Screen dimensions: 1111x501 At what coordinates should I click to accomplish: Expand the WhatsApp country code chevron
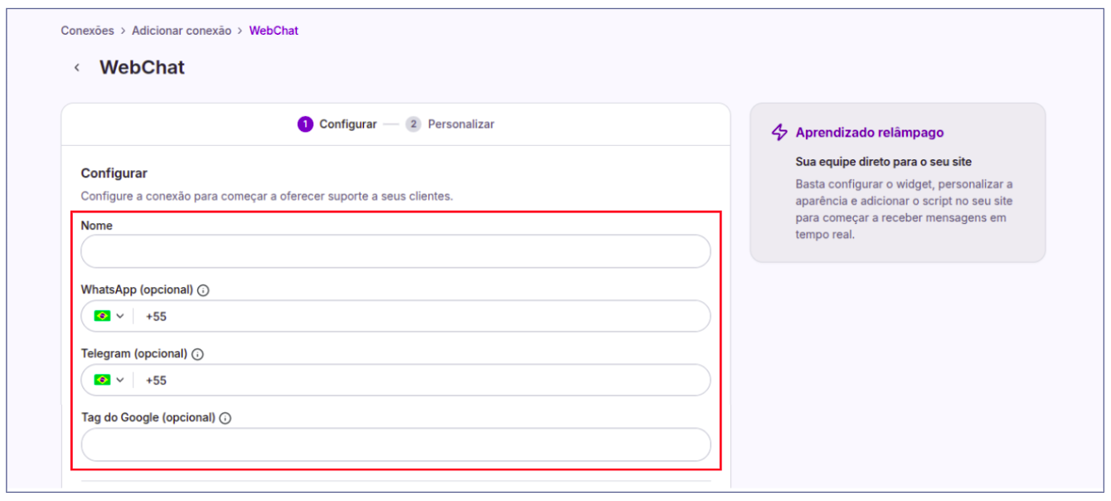[120, 316]
